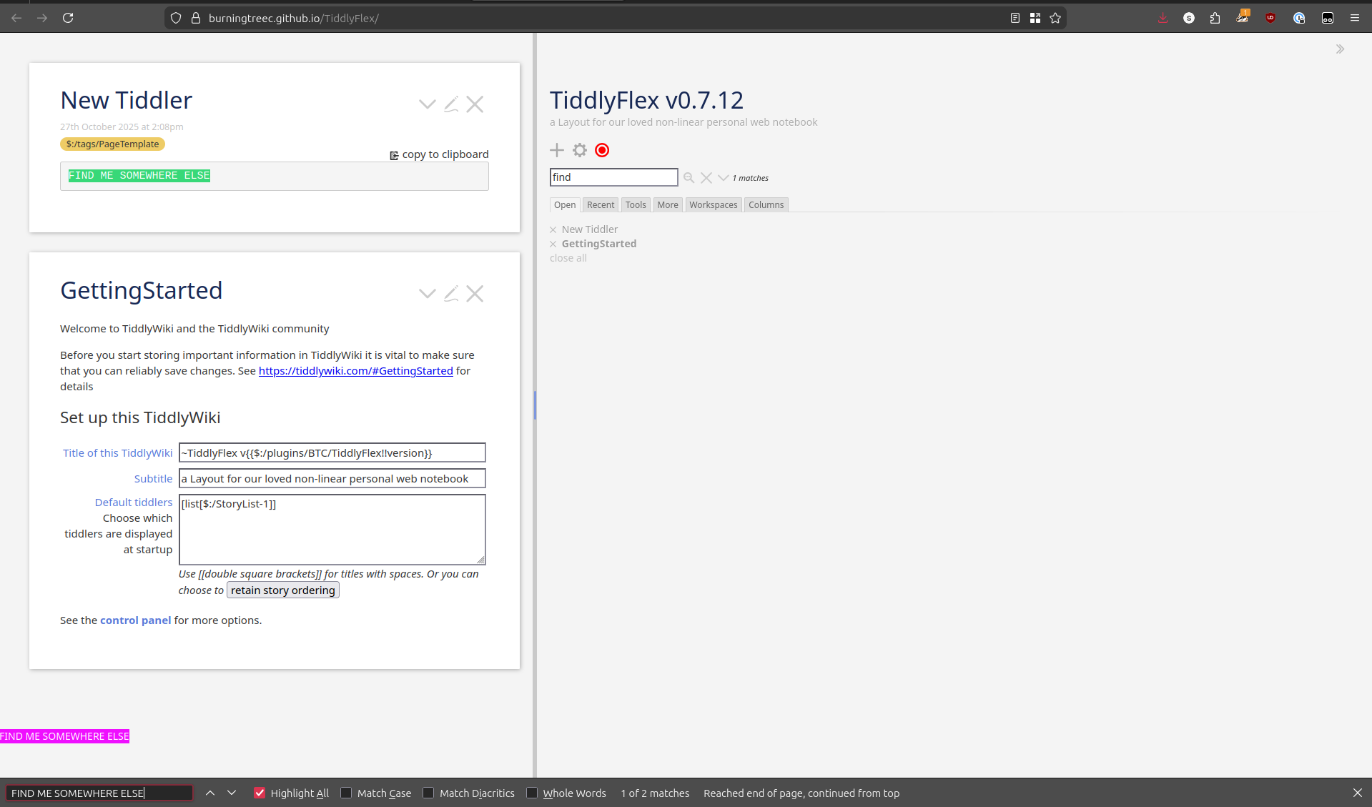1372x807 pixels.
Task: Jump to next find match arrow
Action: coord(232,793)
